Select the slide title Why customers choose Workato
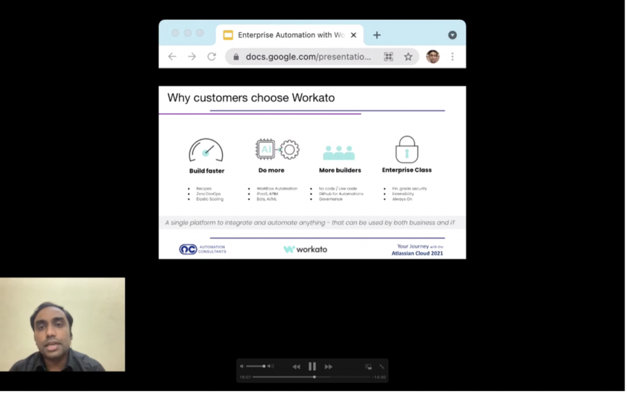This screenshot has height=393, width=627. pyautogui.click(x=250, y=98)
